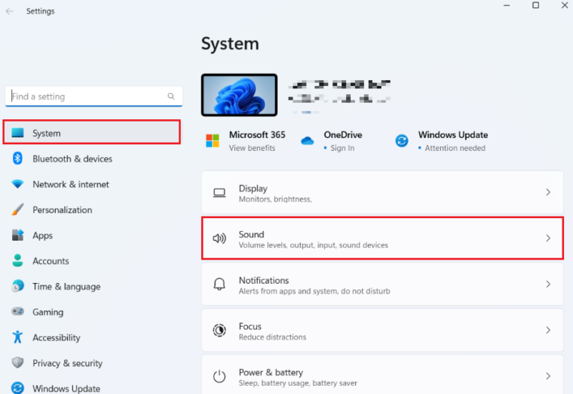This screenshot has width=573, height=394.
Task: Click the Apps icon in the sidebar
Action: 17,235
